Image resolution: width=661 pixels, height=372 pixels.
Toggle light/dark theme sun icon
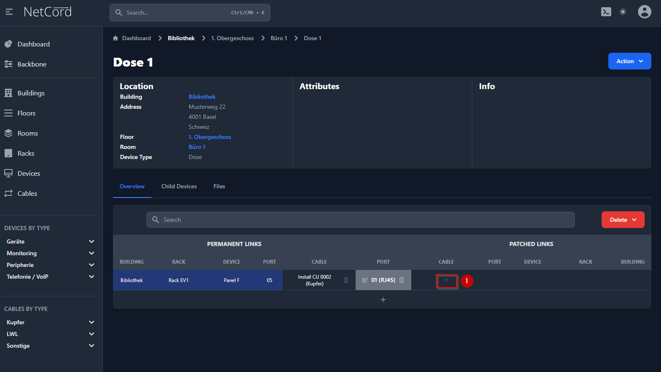click(x=623, y=12)
